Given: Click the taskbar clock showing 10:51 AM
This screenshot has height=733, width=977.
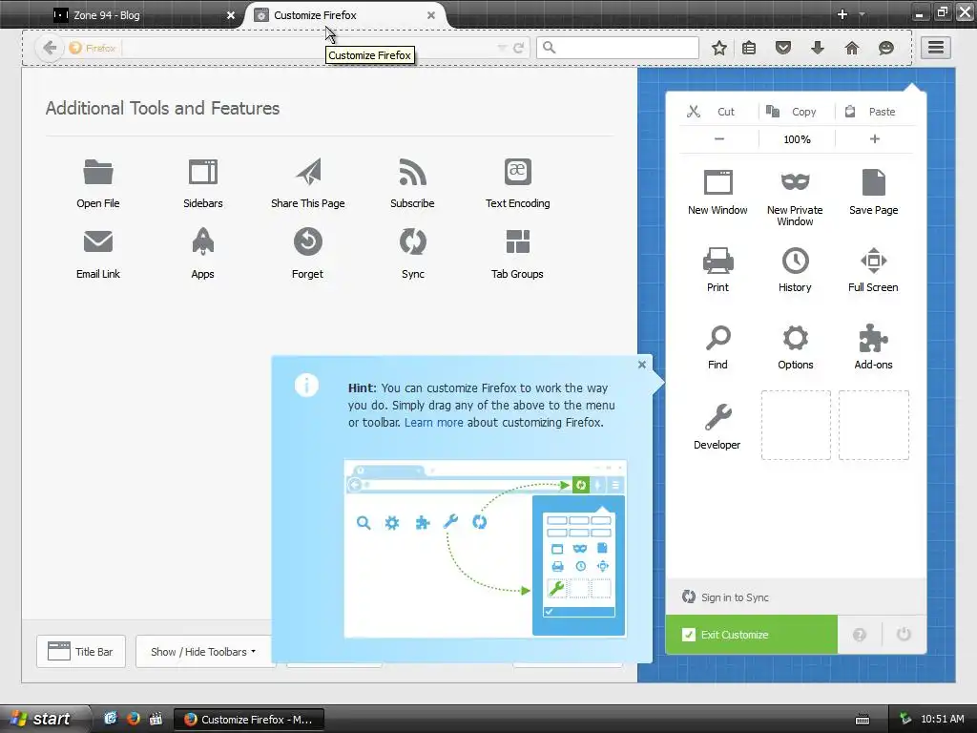Looking at the screenshot, I should 942,719.
